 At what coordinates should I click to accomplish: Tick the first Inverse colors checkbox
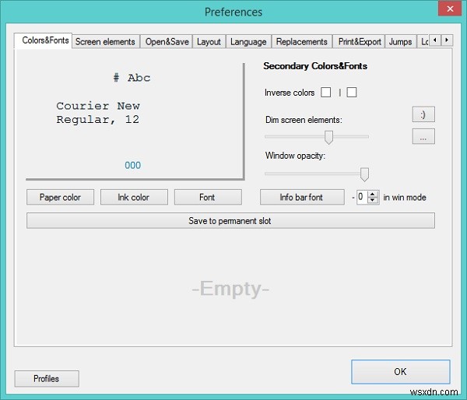click(x=325, y=93)
